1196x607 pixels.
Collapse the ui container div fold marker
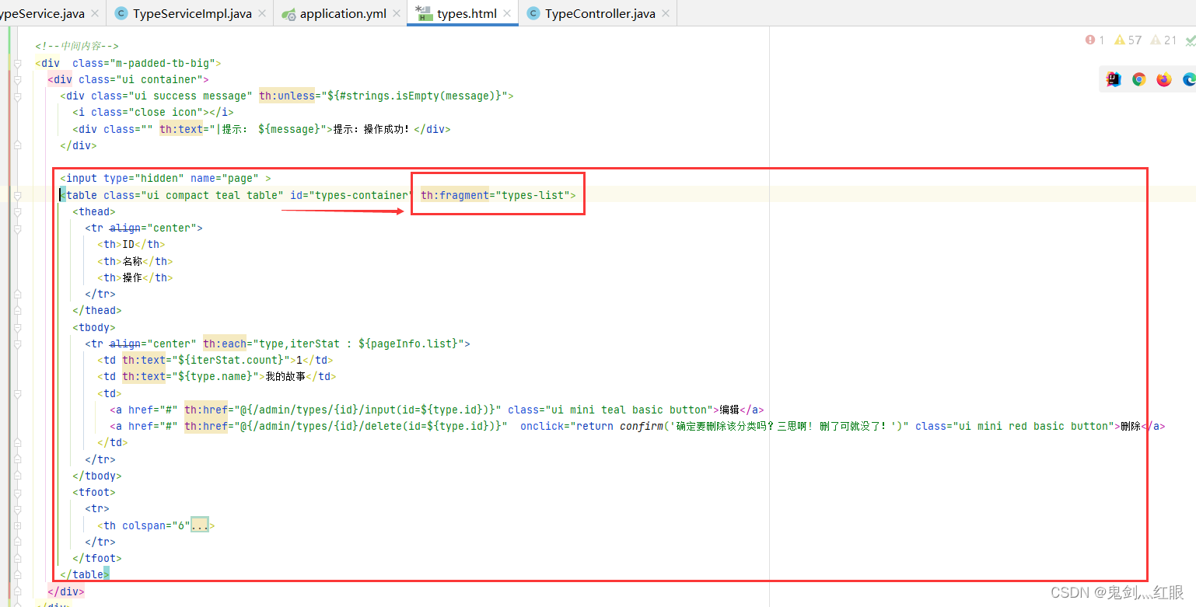coord(17,79)
